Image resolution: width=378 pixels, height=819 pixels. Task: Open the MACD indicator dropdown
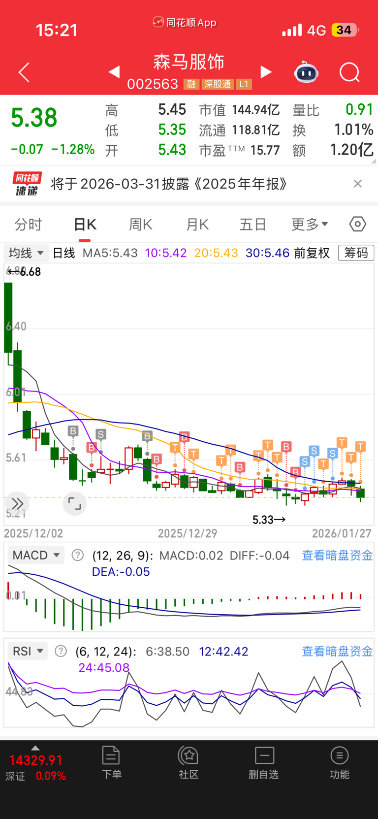[36, 555]
